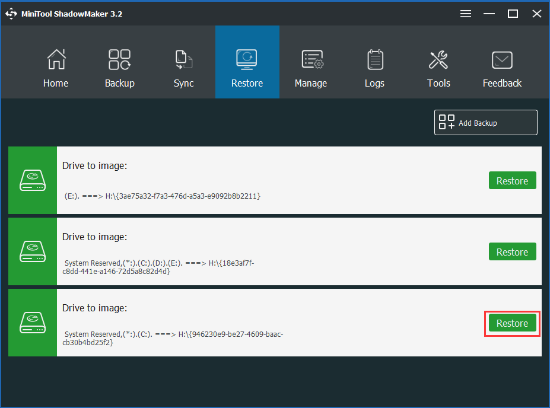Open the hamburger menu in title bar

coord(466,14)
